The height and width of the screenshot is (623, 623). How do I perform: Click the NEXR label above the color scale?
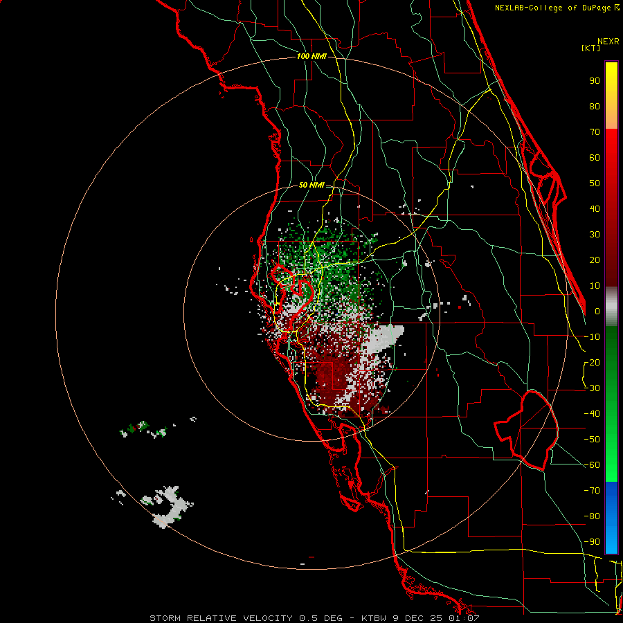pyautogui.click(x=608, y=42)
